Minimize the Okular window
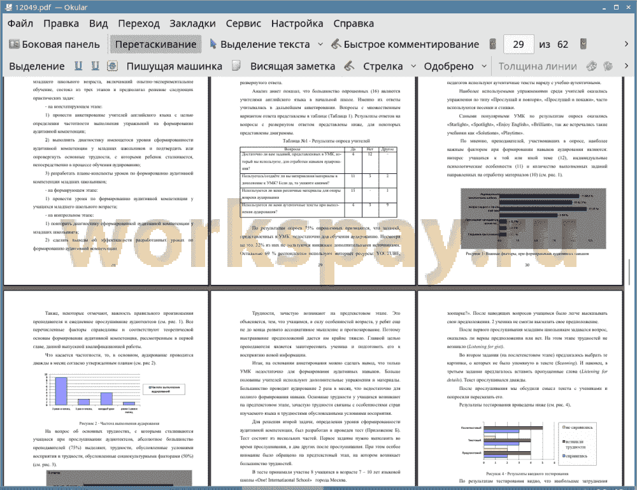The width and height of the screenshot is (637, 490). (604, 7)
